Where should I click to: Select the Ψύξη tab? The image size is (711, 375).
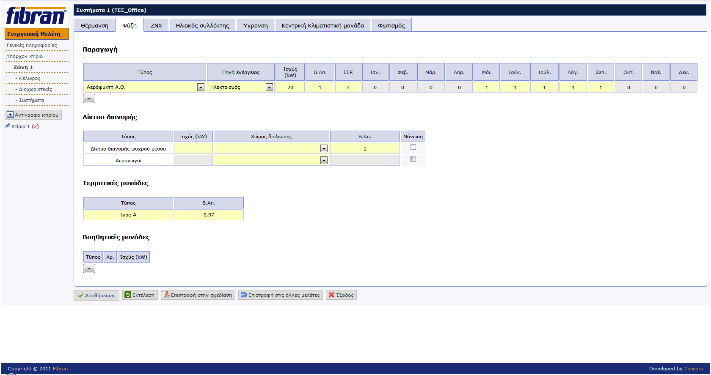[130, 25]
